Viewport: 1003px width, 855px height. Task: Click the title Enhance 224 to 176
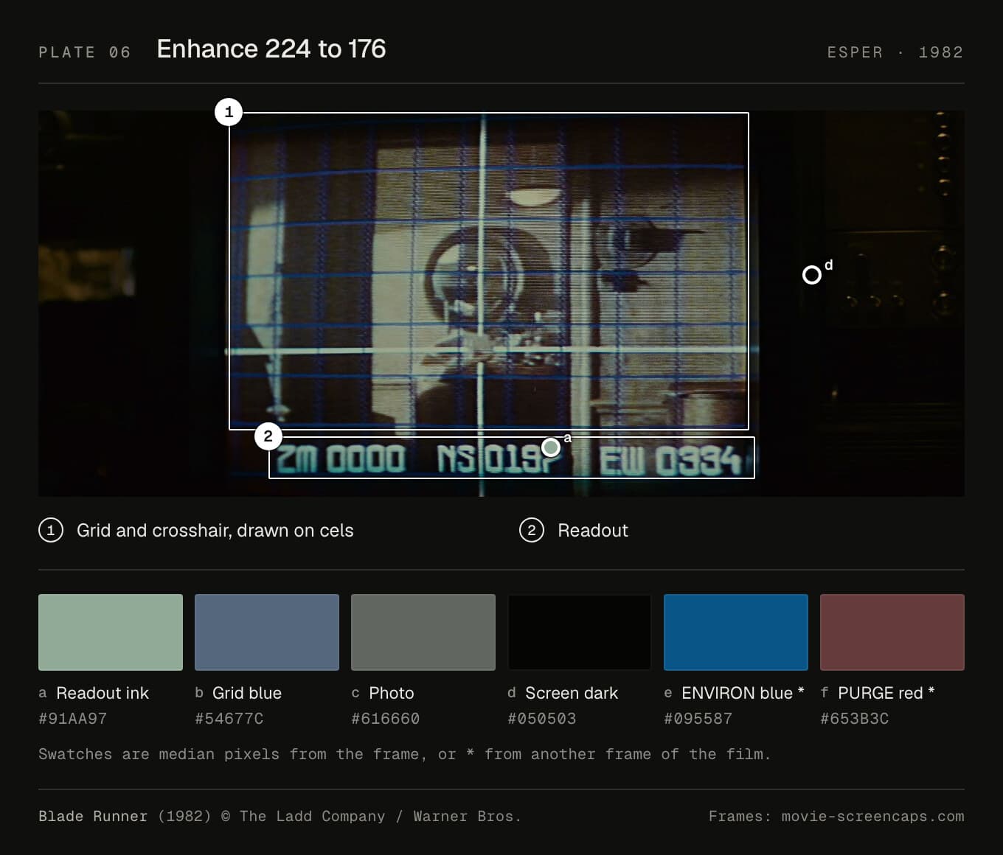271,49
